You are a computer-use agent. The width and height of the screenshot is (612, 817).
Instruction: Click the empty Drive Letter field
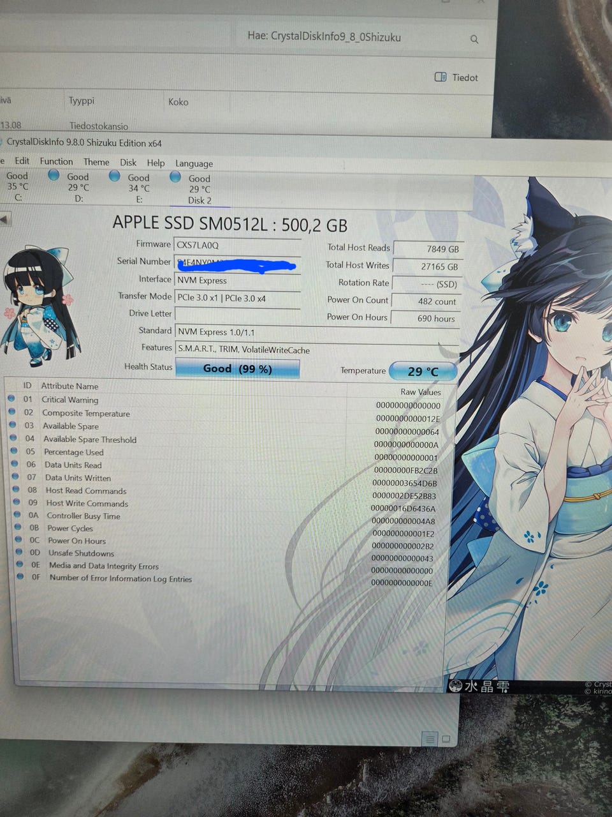pos(237,314)
